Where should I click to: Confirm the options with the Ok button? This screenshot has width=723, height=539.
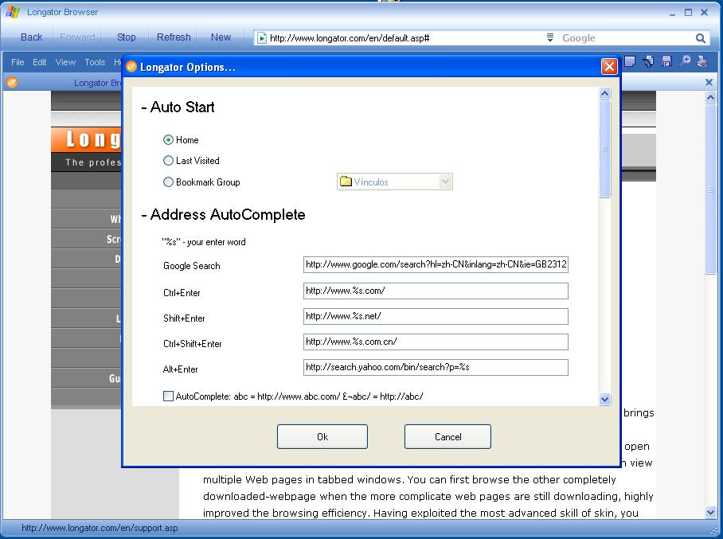[322, 436]
